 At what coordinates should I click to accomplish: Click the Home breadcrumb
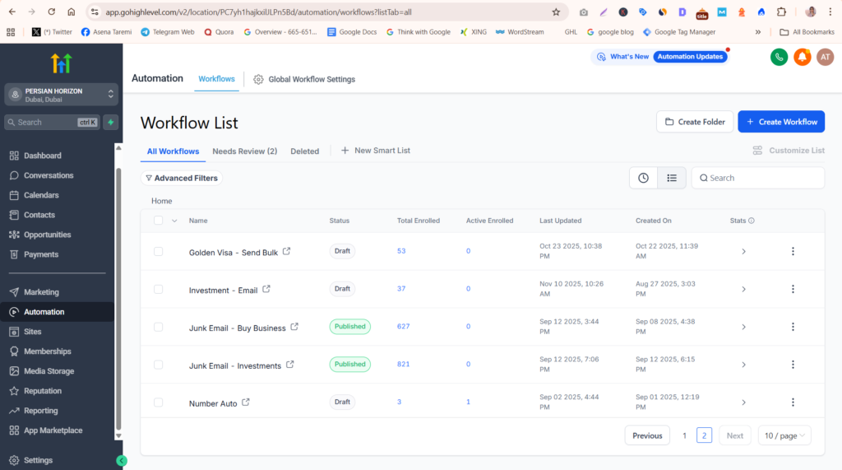coord(162,201)
